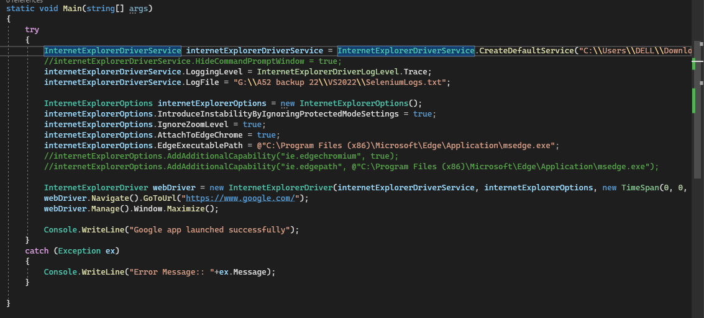
Task: Click the Window property in Manage()
Action: (148, 209)
